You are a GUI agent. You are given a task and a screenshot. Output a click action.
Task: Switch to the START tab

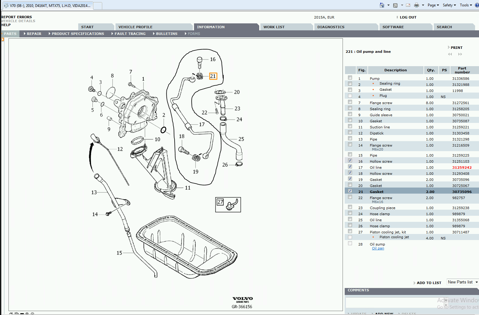tap(96, 27)
